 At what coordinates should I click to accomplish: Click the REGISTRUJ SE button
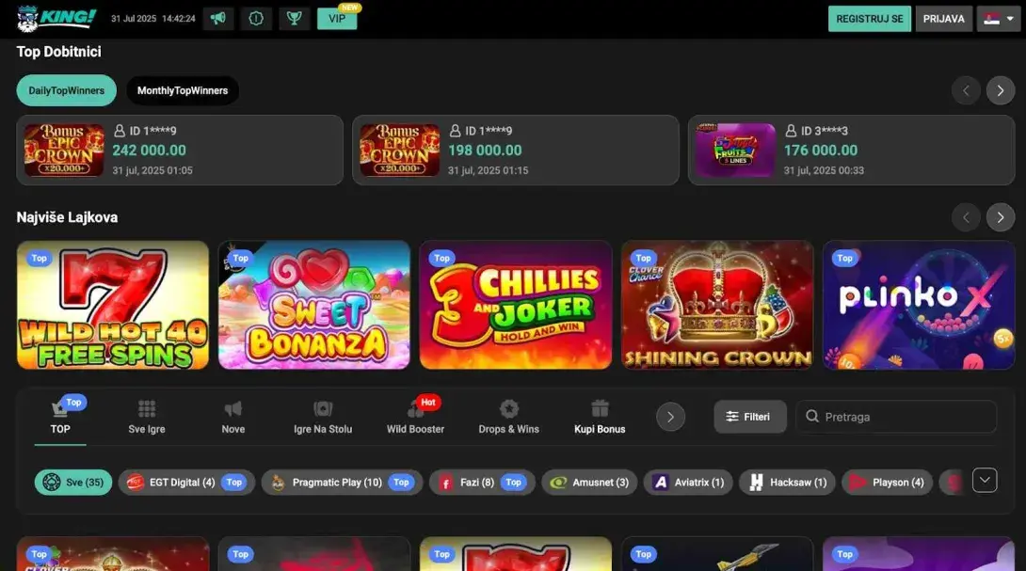point(869,19)
